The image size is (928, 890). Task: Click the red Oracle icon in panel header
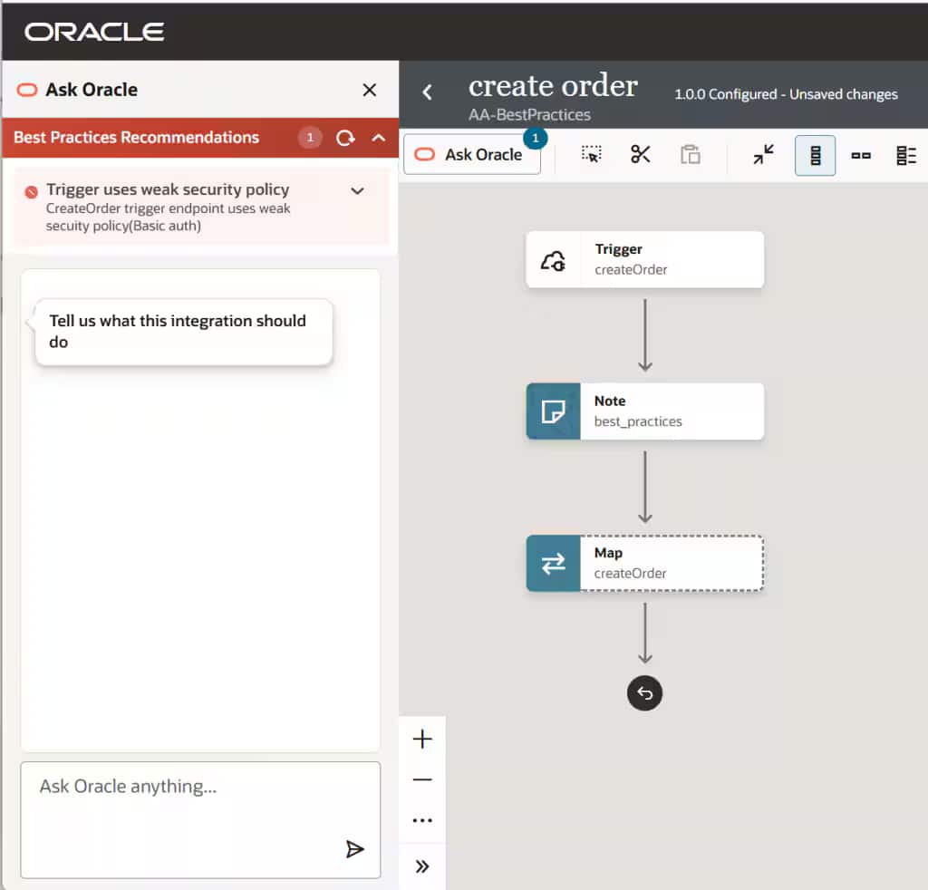pyautogui.click(x=27, y=90)
